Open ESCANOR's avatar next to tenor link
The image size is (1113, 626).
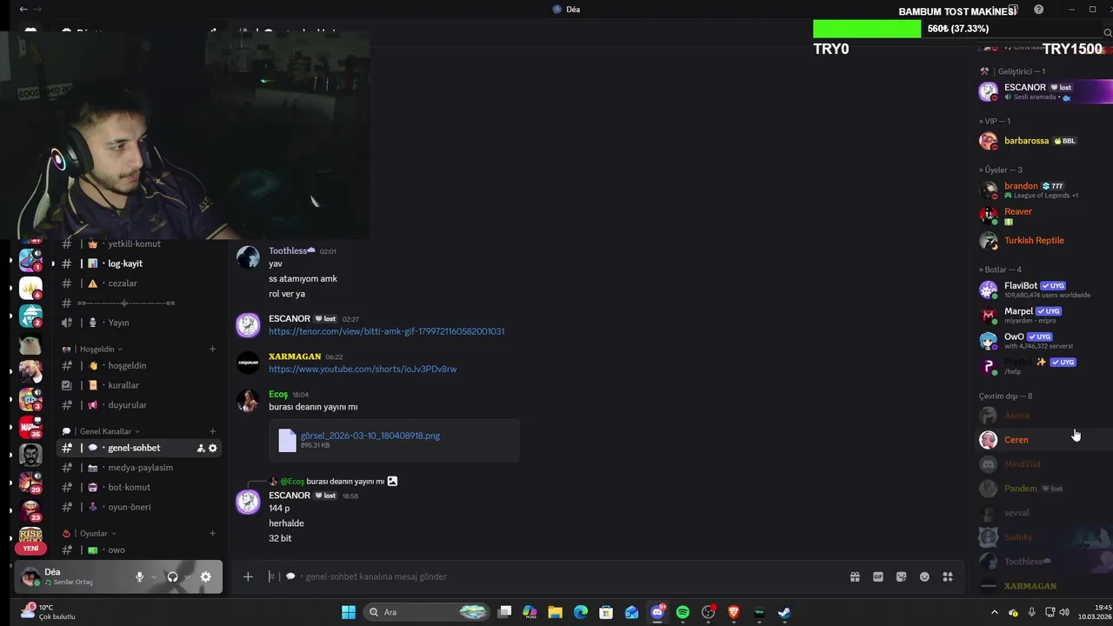click(x=248, y=325)
